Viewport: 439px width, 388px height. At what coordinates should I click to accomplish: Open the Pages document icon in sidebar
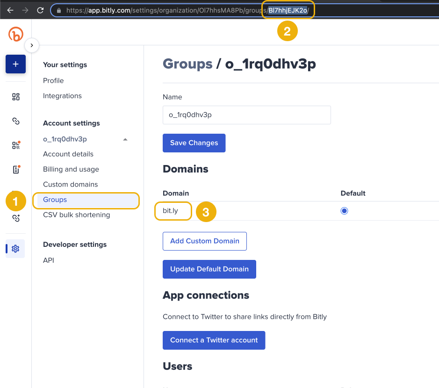point(15,170)
